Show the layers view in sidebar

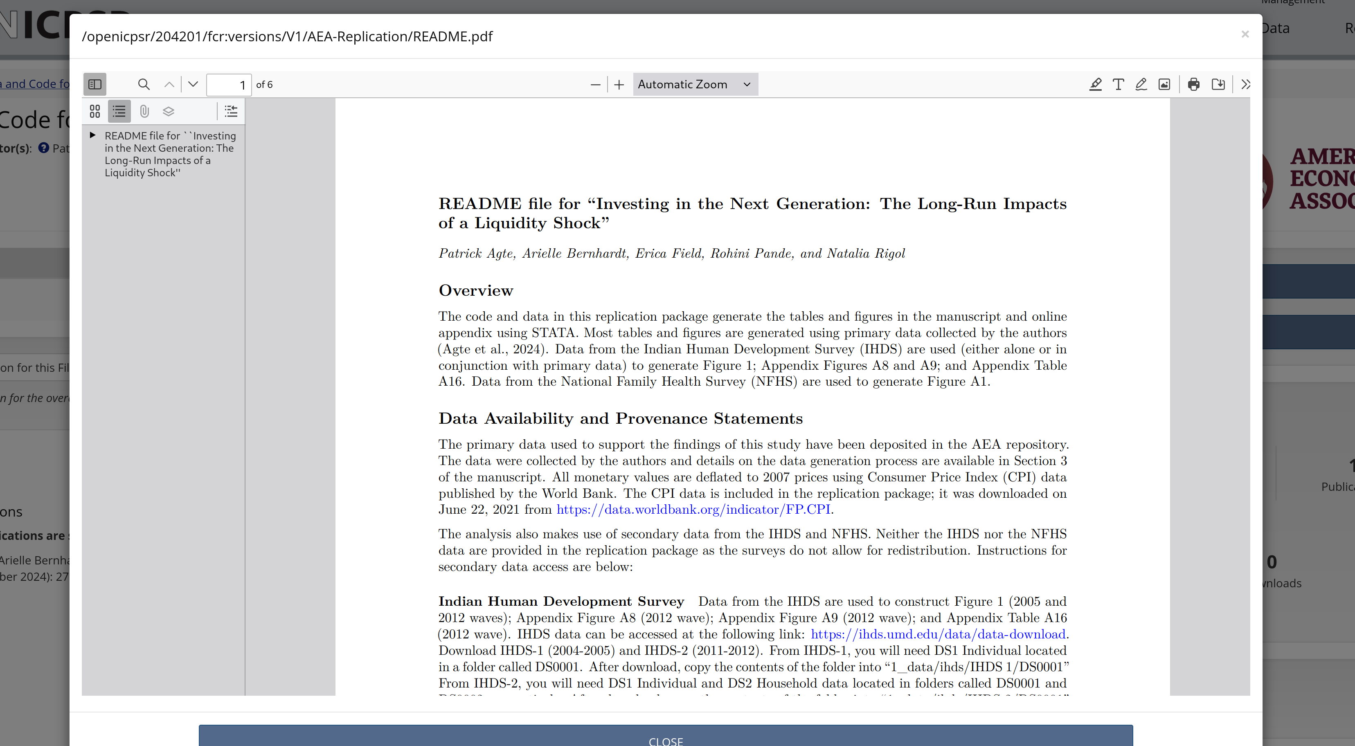click(x=168, y=112)
